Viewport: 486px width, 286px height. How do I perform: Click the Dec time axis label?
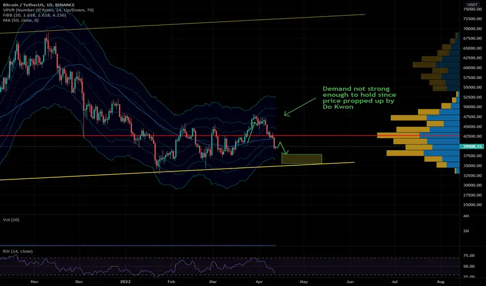(x=79, y=282)
